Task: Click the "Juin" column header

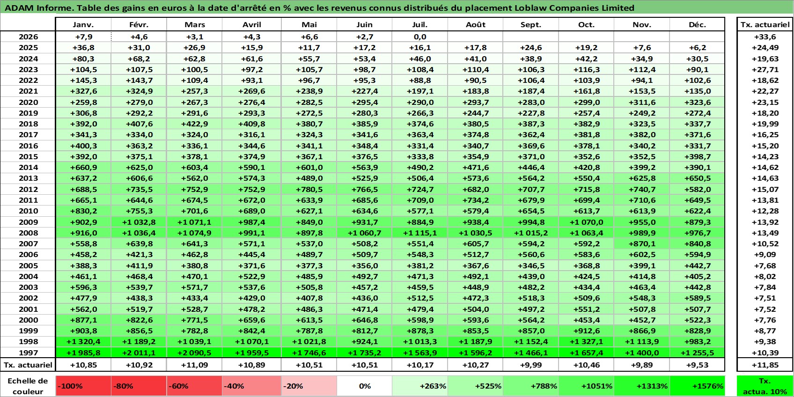Action: click(x=365, y=24)
